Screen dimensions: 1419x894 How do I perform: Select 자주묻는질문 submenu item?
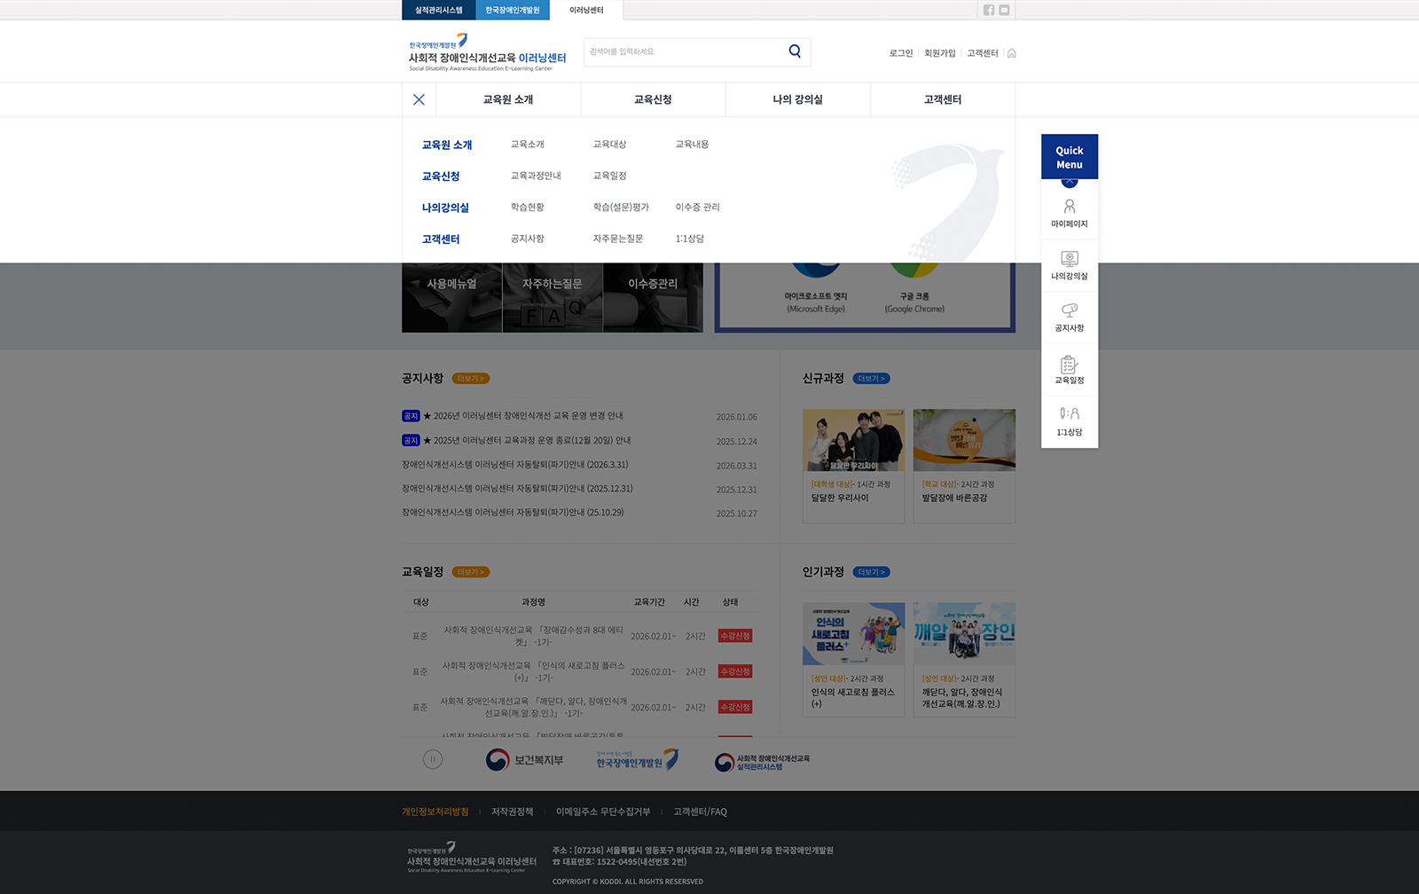tap(618, 239)
